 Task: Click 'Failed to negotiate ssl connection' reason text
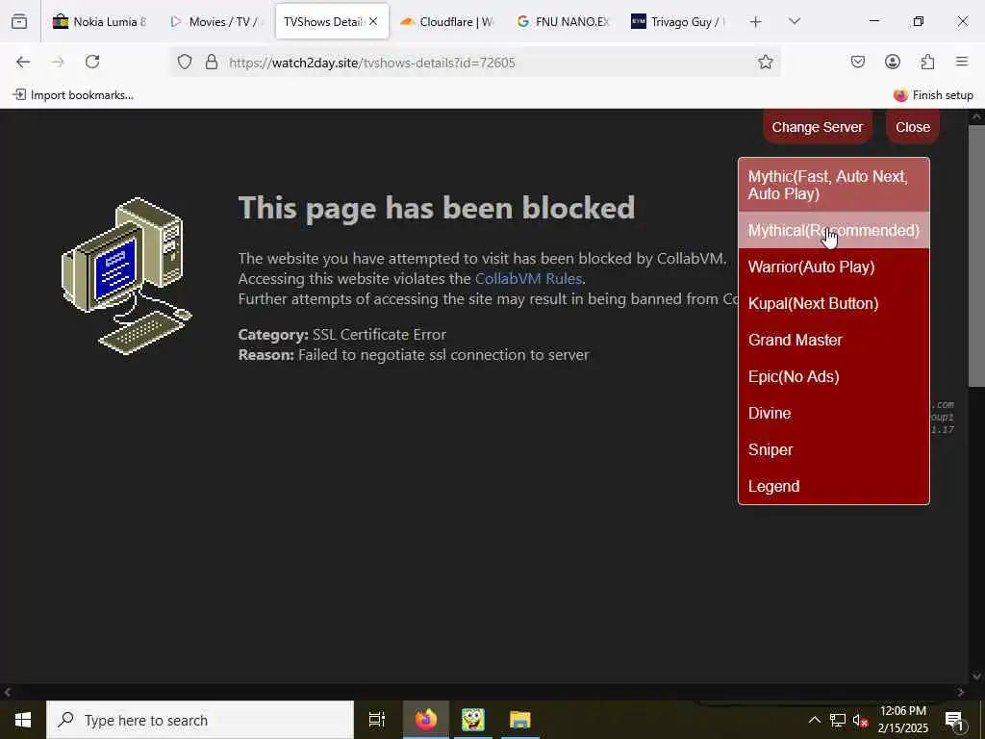[x=443, y=354]
